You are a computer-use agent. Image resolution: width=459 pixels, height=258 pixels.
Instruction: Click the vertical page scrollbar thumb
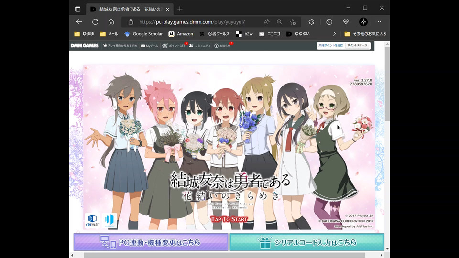pyautogui.click(x=387, y=84)
